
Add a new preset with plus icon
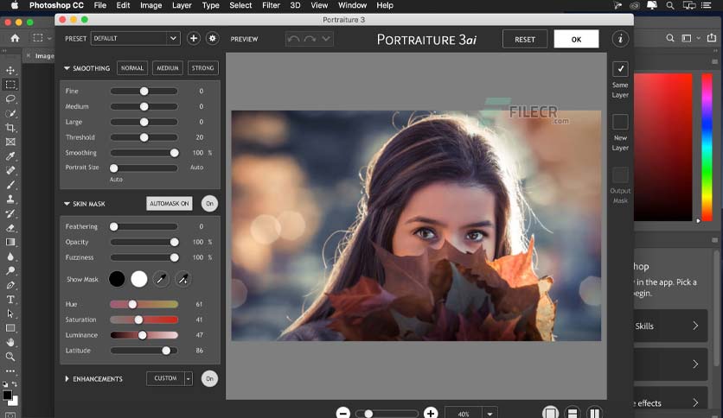(x=194, y=39)
